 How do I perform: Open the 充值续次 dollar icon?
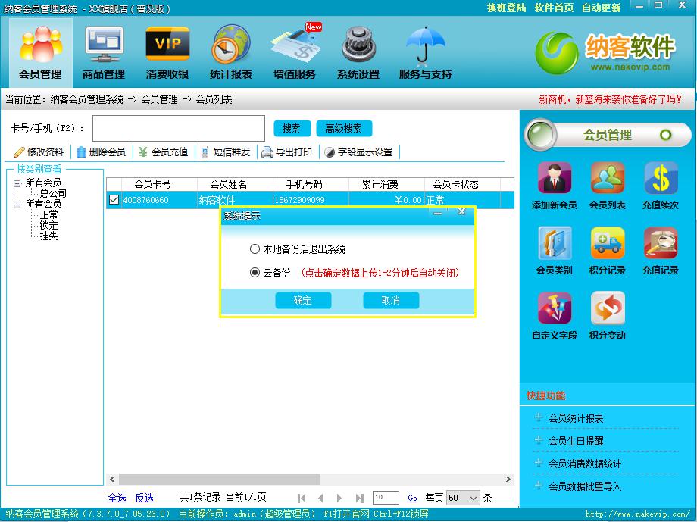tap(660, 179)
